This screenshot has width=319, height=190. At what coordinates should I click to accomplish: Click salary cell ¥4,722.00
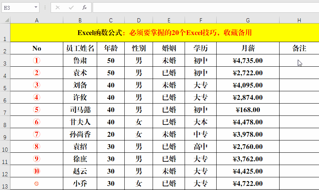tap(248, 184)
